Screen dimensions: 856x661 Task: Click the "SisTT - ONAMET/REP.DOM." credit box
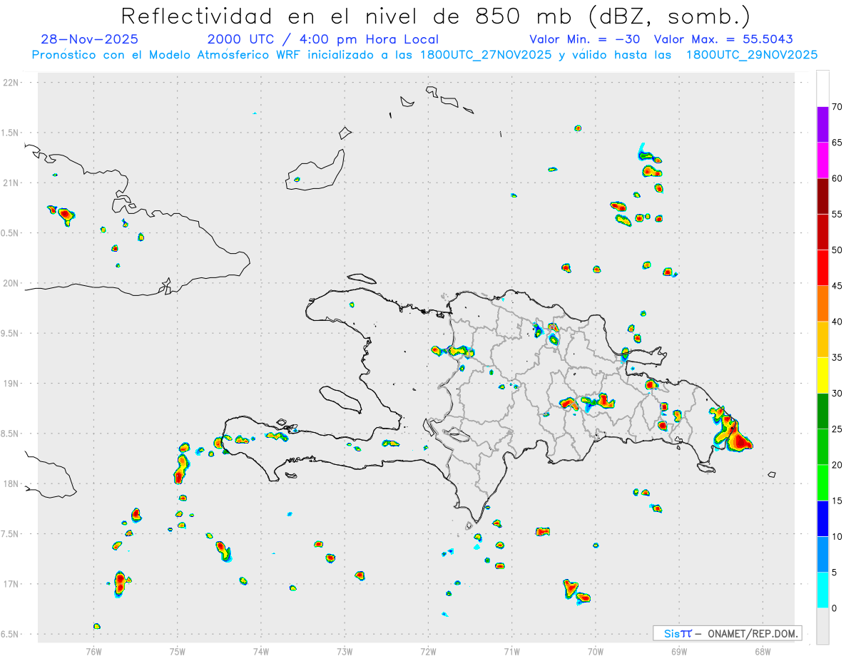tap(727, 633)
